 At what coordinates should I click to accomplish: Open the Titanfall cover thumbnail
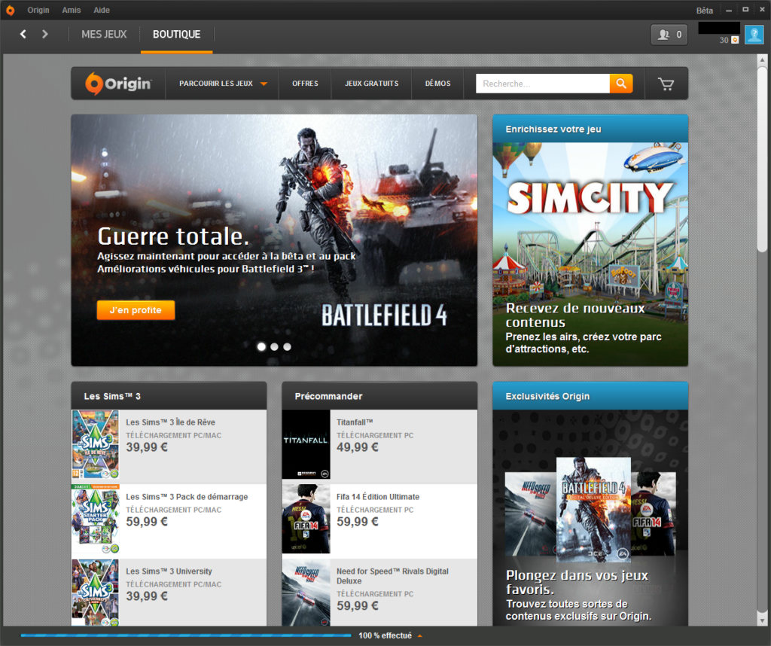point(306,444)
